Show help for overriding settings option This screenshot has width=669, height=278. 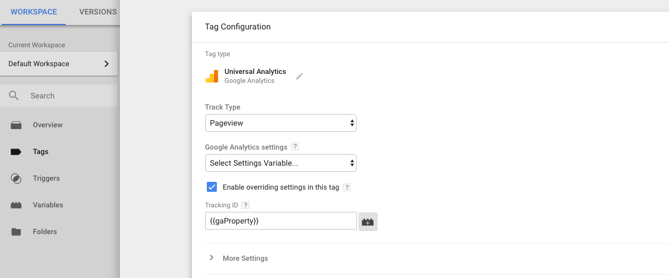(347, 187)
